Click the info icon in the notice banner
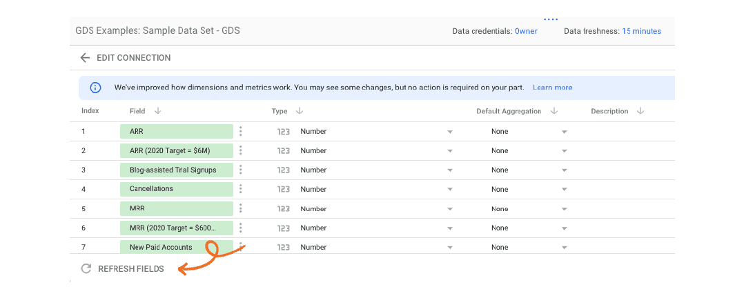744x298 pixels. tap(95, 88)
